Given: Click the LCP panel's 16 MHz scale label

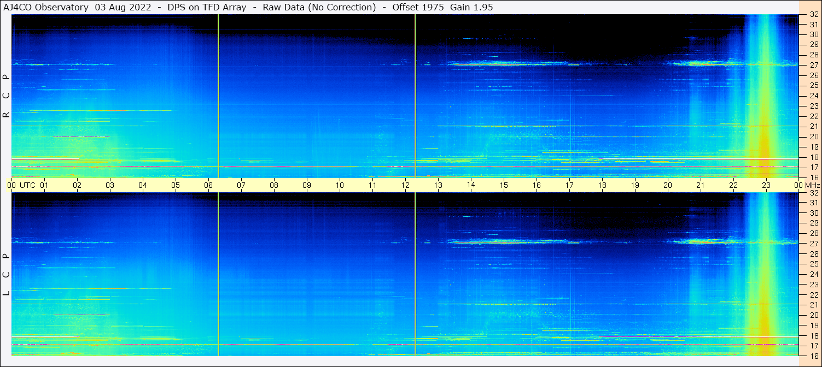Looking at the screenshot, I should 813,356.
